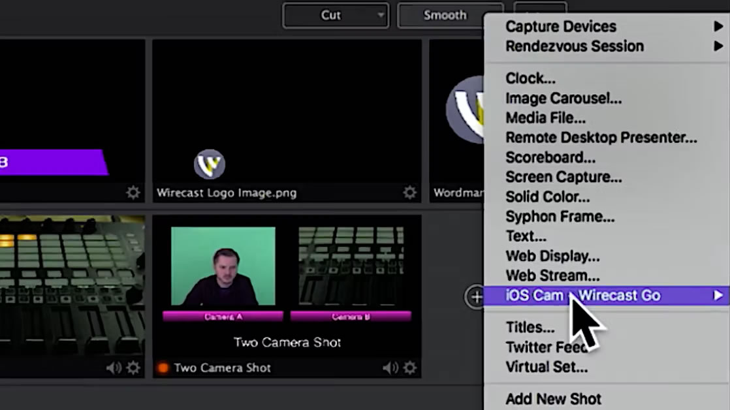Pick Screen Capture... from the menu
The image size is (730, 410).
(x=563, y=177)
